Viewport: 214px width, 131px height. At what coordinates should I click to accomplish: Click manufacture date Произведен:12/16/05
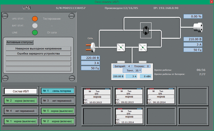[x=121, y=8]
